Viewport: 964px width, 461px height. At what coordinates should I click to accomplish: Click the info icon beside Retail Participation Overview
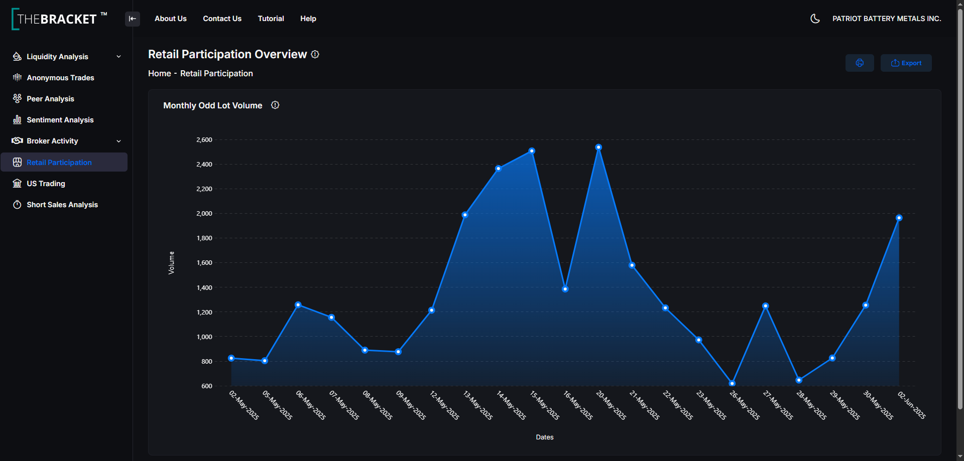315,54
